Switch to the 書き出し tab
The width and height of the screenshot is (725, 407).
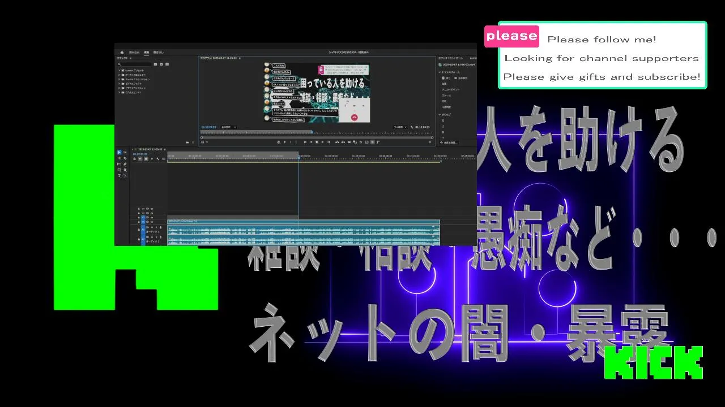tap(159, 52)
